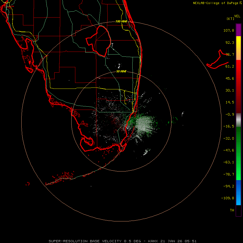The width and height of the screenshot is (243, 243).
Task: Click the NEXLAB-College of DuPage label
Action: click(217, 3)
